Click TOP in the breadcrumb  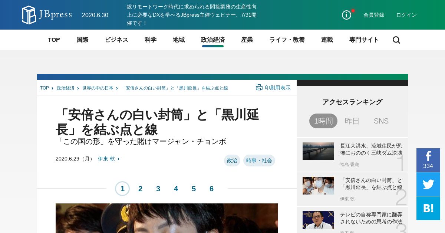44,88
